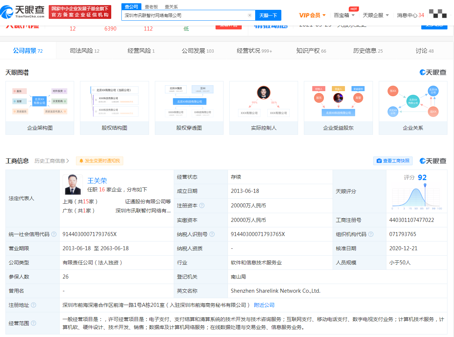Open the 讨论 tab
This screenshot has height=337, width=454.
[425, 51]
